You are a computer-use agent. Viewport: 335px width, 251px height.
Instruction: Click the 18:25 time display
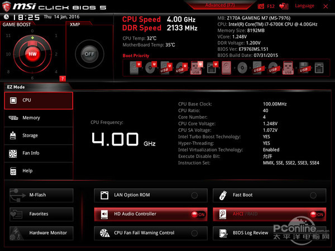click(26, 17)
